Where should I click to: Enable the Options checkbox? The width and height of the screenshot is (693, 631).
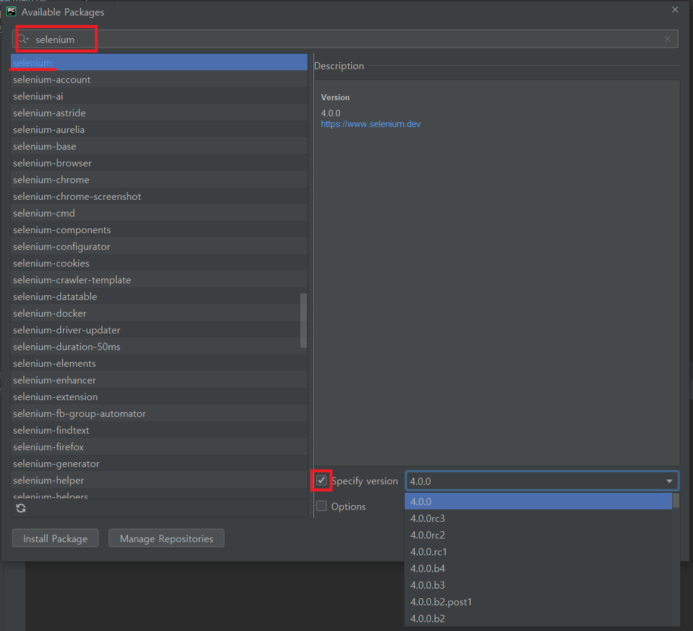pyautogui.click(x=321, y=506)
